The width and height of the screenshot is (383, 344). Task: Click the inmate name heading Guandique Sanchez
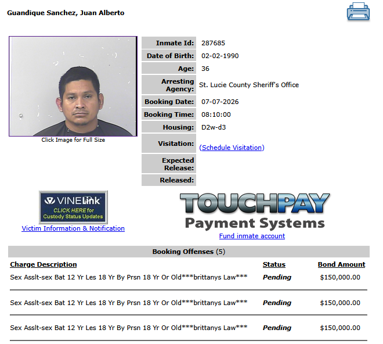pos(66,13)
